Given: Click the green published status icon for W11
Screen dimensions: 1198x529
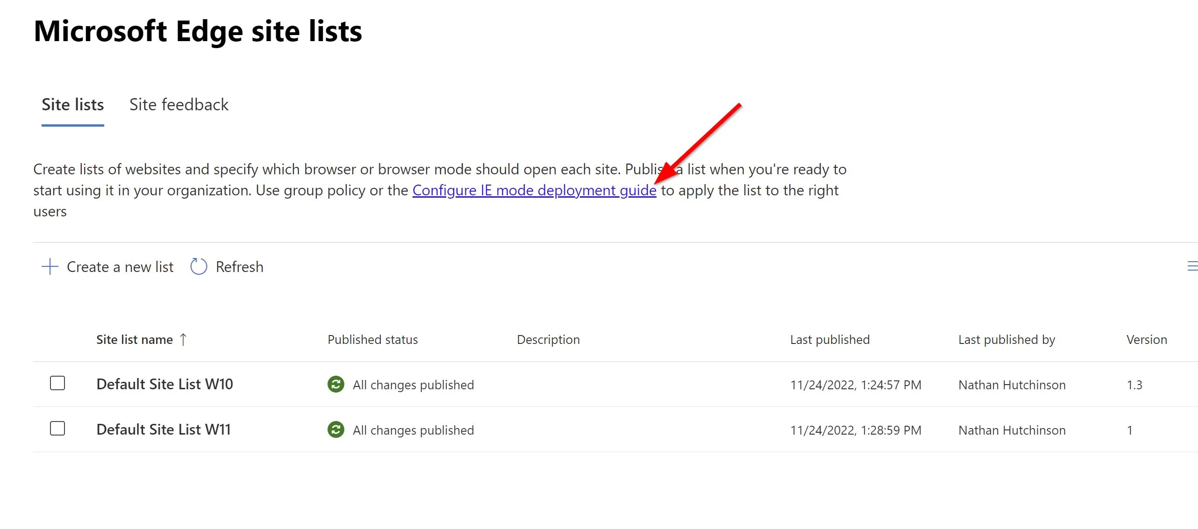Looking at the screenshot, I should tap(336, 430).
